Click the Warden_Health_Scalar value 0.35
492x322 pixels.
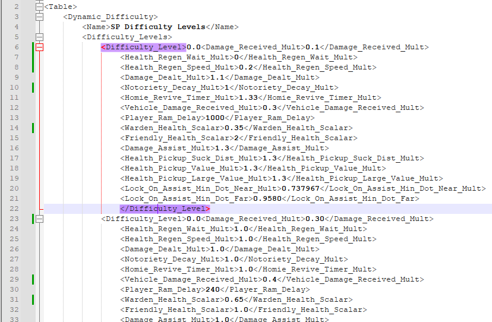[234, 128]
